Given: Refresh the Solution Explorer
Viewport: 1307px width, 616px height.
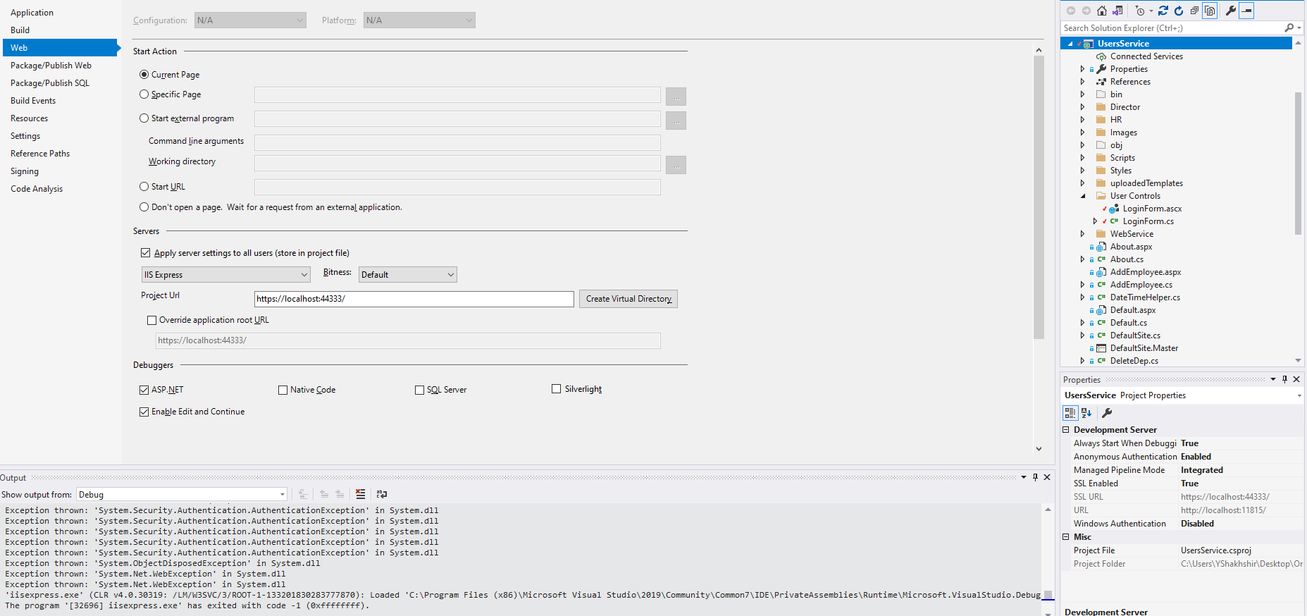Looking at the screenshot, I should point(1179,11).
